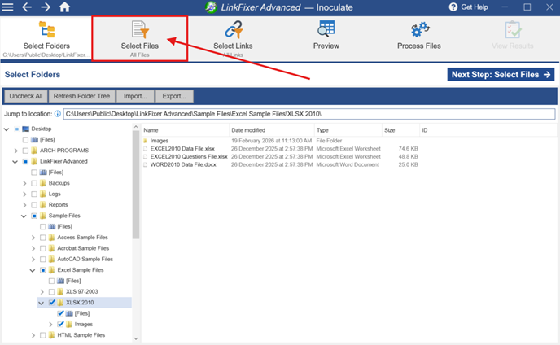Viewport: 560px width, 345px height.
Task: Select Acrobat Sample Files tree item
Action: tap(83, 248)
